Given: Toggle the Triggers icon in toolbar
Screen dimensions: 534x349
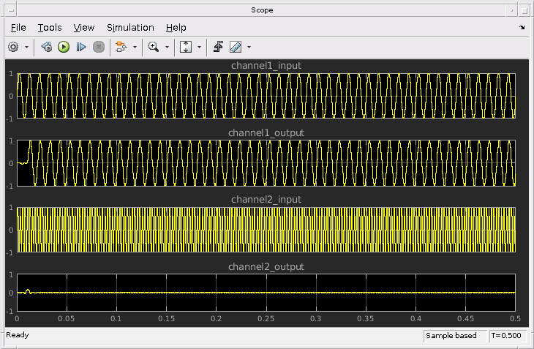Looking at the screenshot, I should tap(218, 47).
